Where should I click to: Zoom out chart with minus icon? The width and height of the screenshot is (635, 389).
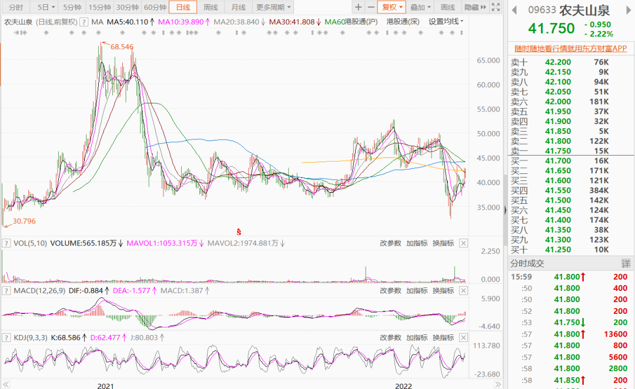coord(370,7)
